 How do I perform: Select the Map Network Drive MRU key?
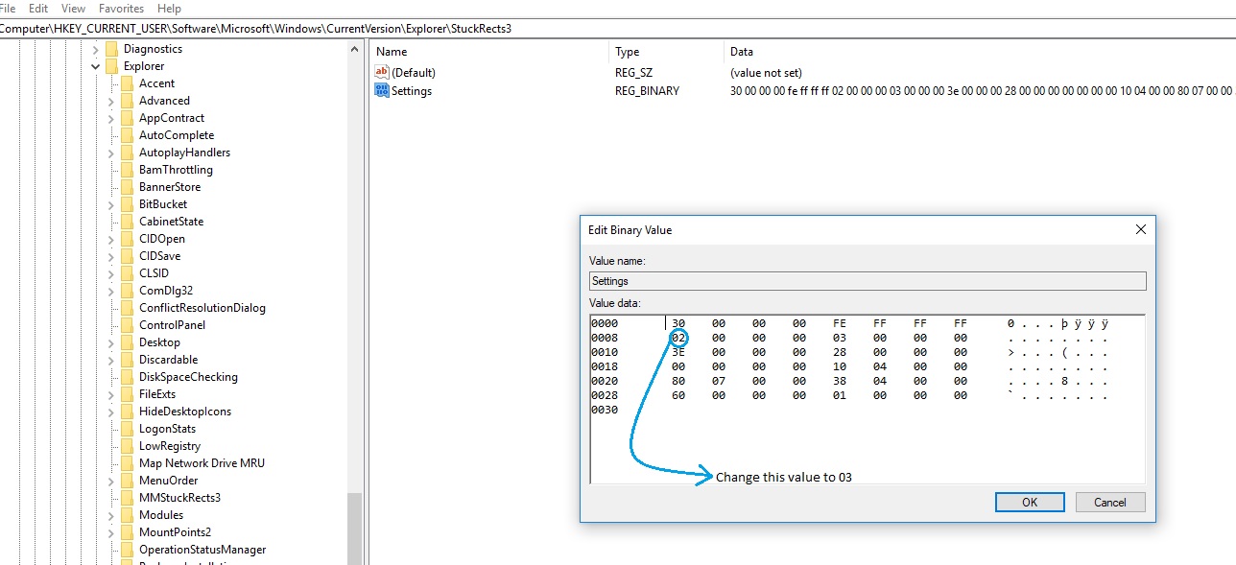(202, 463)
